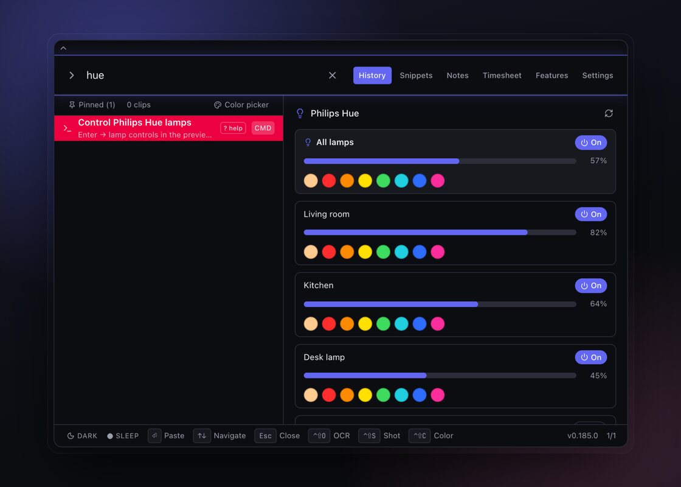Click the CMD badge on the command row
Image resolution: width=681 pixels, height=487 pixels.
pyautogui.click(x=263, y=128)
